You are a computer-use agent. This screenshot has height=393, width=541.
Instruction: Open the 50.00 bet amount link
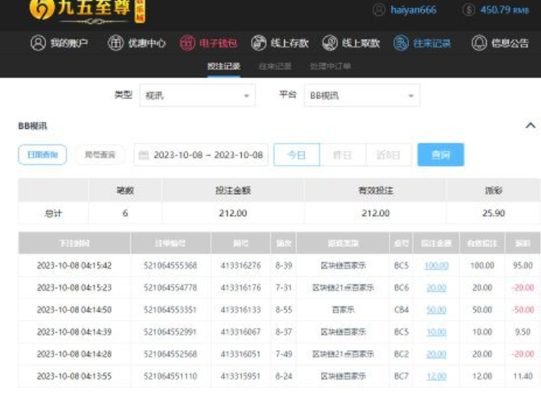(x=436, y=310)
